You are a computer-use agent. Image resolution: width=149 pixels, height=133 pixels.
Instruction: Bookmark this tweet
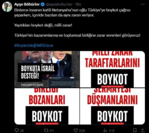[x=135, y=130]
